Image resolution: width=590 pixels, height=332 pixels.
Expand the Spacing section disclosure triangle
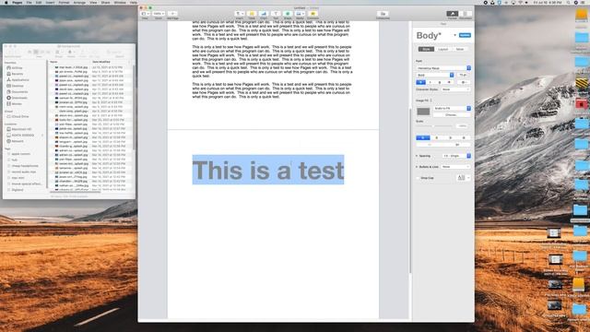tap(417, 156)
